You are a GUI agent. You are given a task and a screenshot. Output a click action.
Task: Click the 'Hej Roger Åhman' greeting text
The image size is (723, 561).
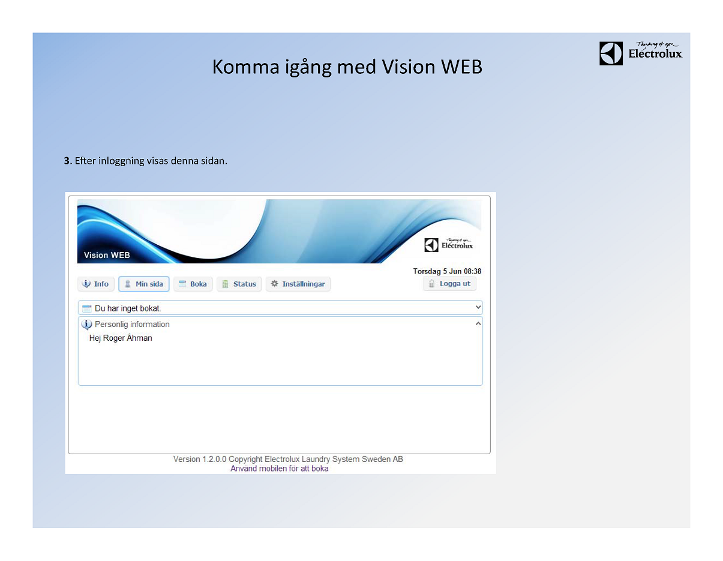click(x=121, y=338)
